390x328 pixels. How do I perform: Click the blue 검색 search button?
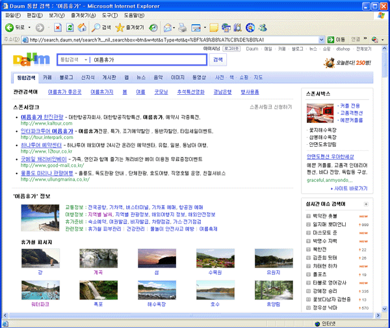click(x=218, y=60)
